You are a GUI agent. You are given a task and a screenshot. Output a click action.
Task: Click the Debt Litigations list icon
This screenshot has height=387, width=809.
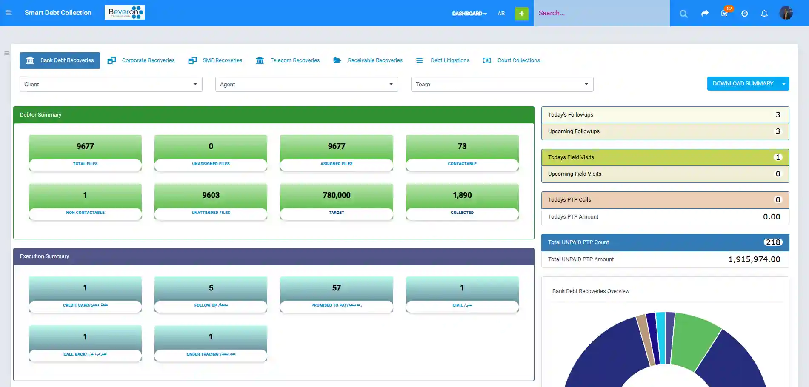419,60
